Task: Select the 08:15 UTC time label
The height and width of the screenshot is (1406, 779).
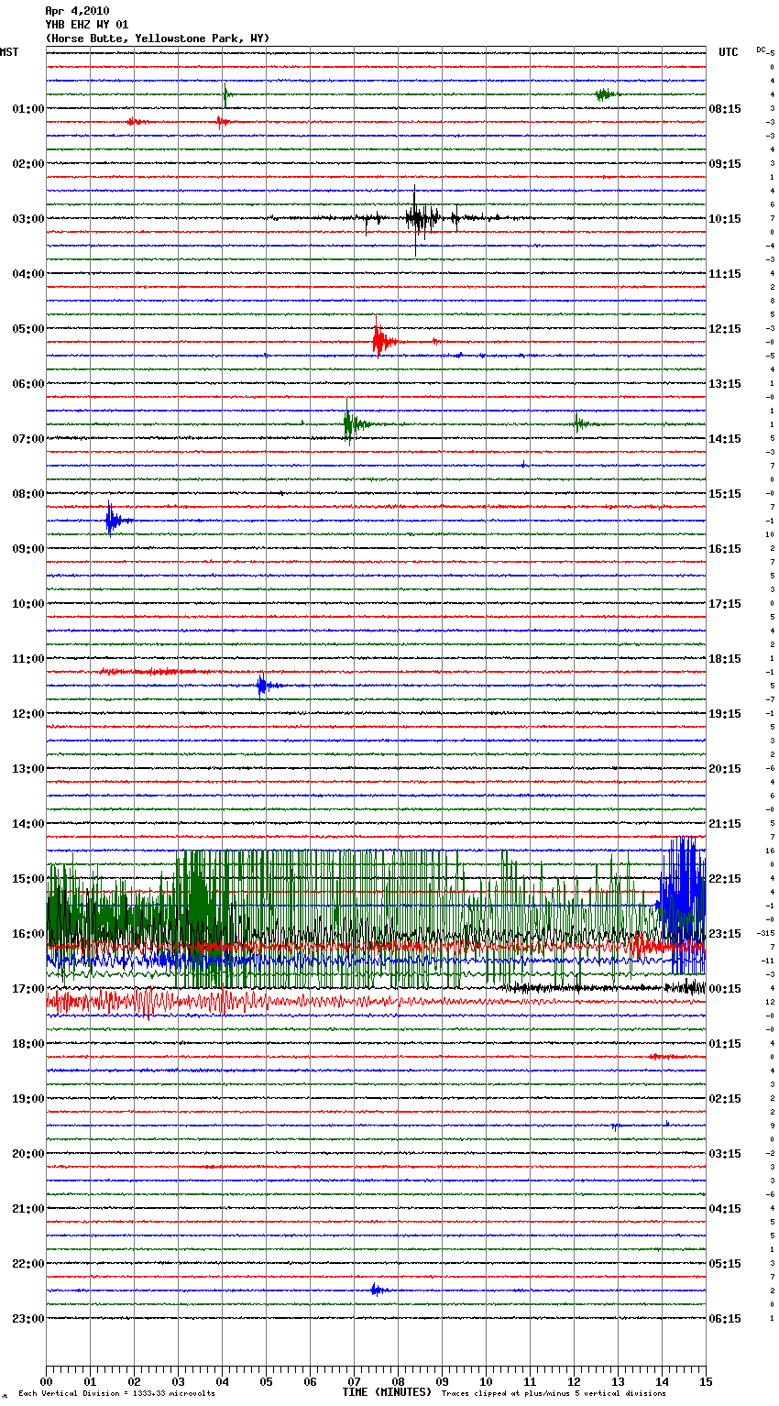Action: 725,109
